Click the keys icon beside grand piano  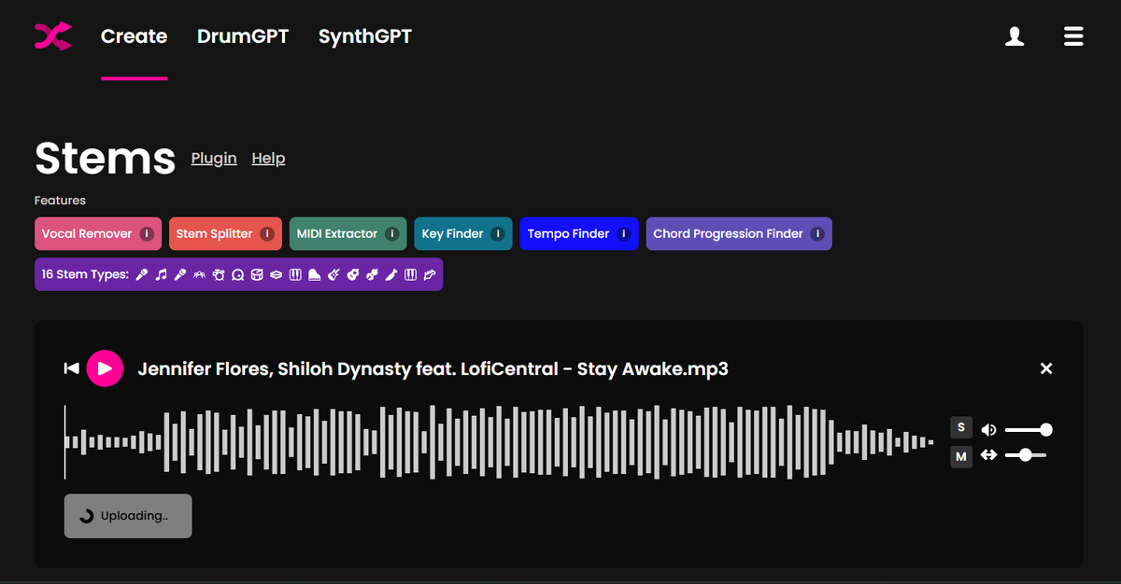295,275
